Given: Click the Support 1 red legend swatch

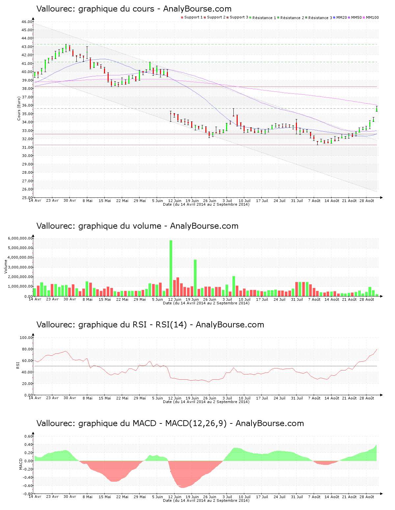Looking at the screenshot, I should (182, 17).
